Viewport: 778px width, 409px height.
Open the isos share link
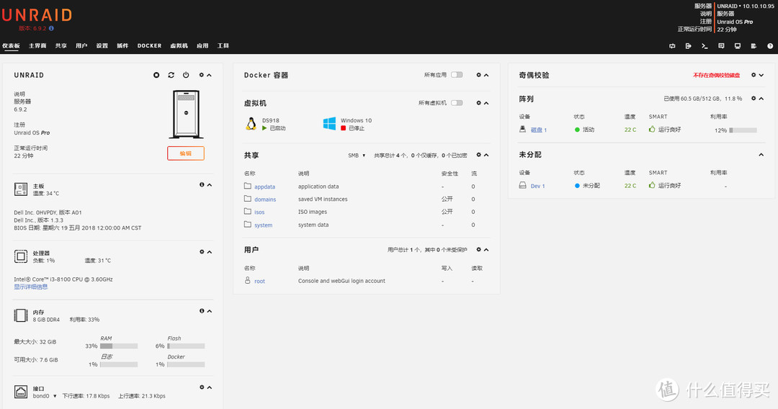259,212
